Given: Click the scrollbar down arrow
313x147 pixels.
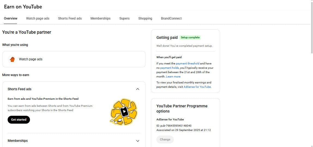Looking at the screenshot, I should (312, 145).
